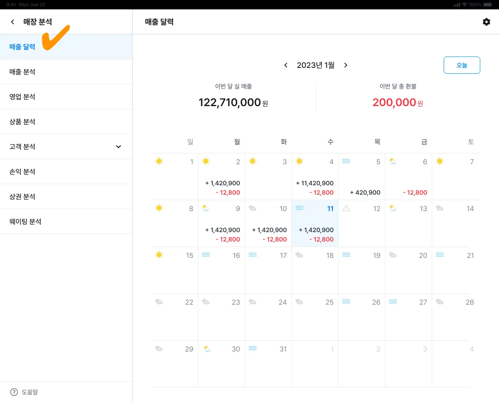Screen dimensions: 499x403
Task: Check the Wi-Fi status icon in the status bar
Action: coord(464,5)
